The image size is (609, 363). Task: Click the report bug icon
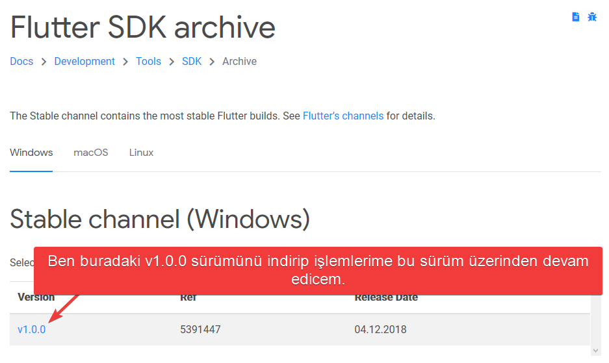click(592, 17)
